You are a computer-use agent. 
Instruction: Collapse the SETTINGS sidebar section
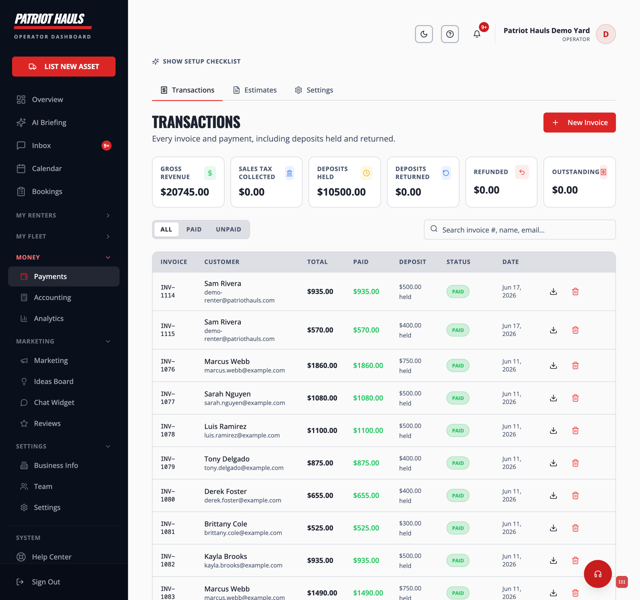tap(64, 446)
